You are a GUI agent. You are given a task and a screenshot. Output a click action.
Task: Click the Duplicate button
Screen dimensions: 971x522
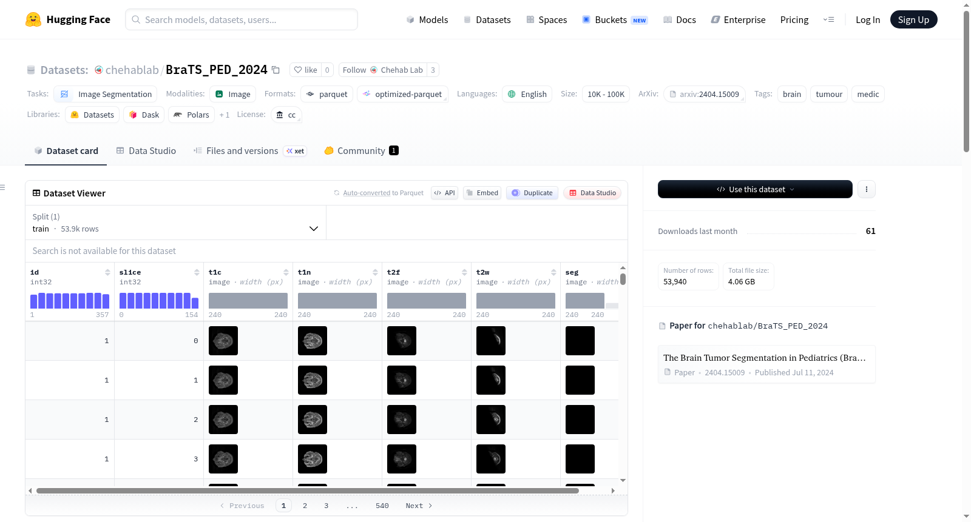click(x=532, y=193)
